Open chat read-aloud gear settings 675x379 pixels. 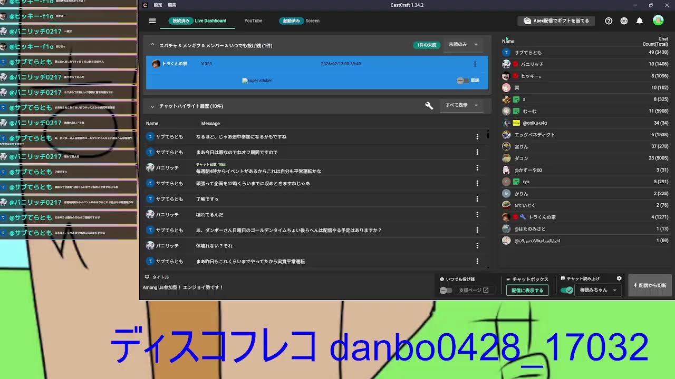click(619, 278)
